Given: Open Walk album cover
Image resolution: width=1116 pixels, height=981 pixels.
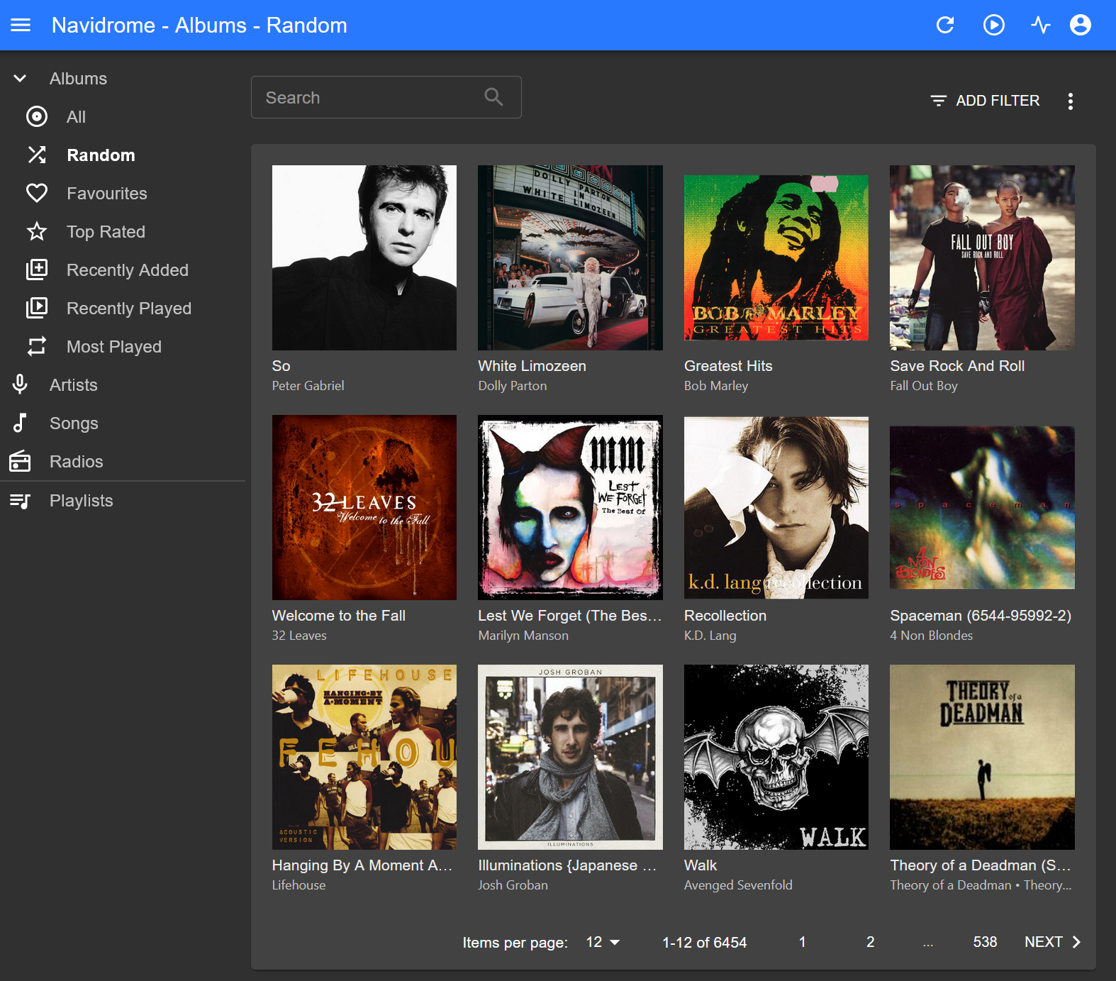Looking at the screenshot, I should point(776,757).
